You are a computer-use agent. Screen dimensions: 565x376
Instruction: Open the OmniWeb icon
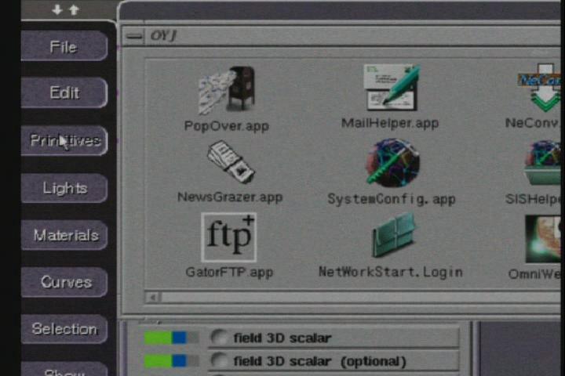coord(544,239)
